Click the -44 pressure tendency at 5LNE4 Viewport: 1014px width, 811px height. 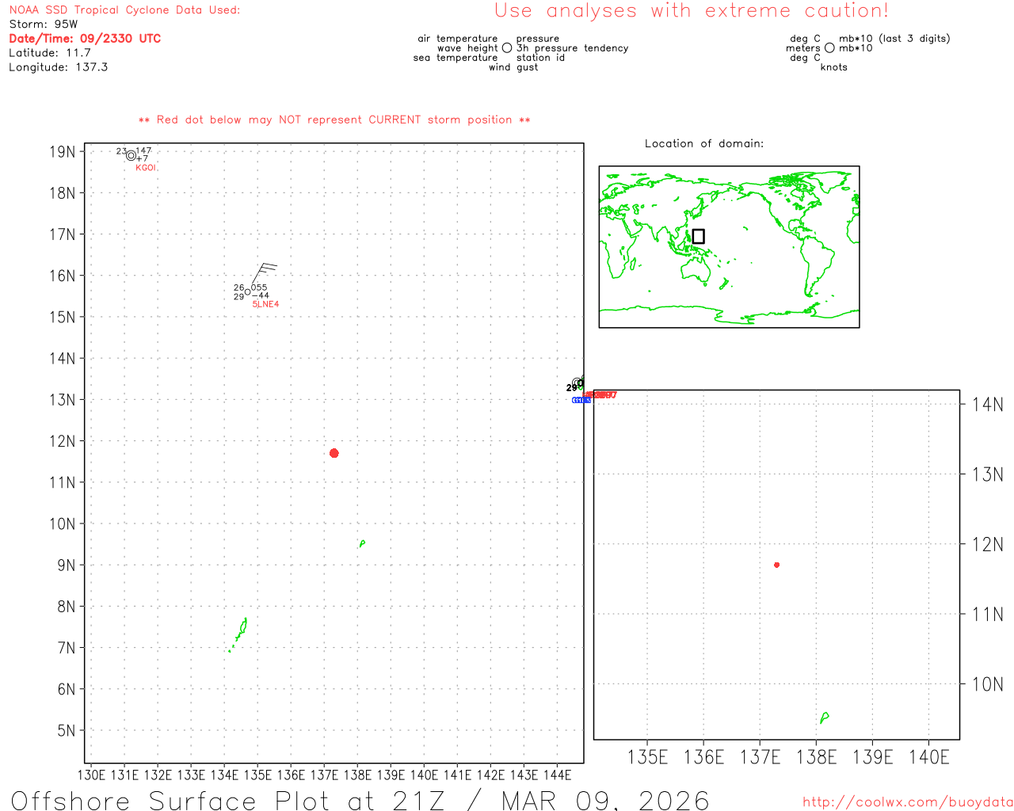coord(261,296)
